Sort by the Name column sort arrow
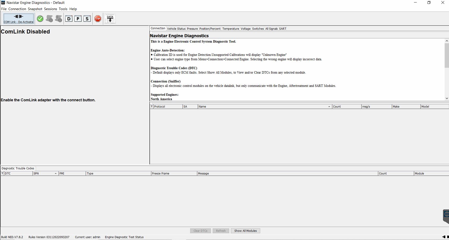 tap(329, 106)
